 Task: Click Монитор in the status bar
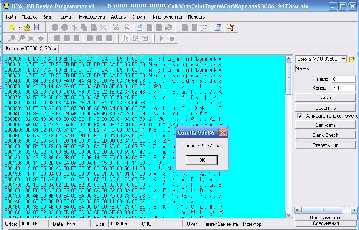coord(252,224)
